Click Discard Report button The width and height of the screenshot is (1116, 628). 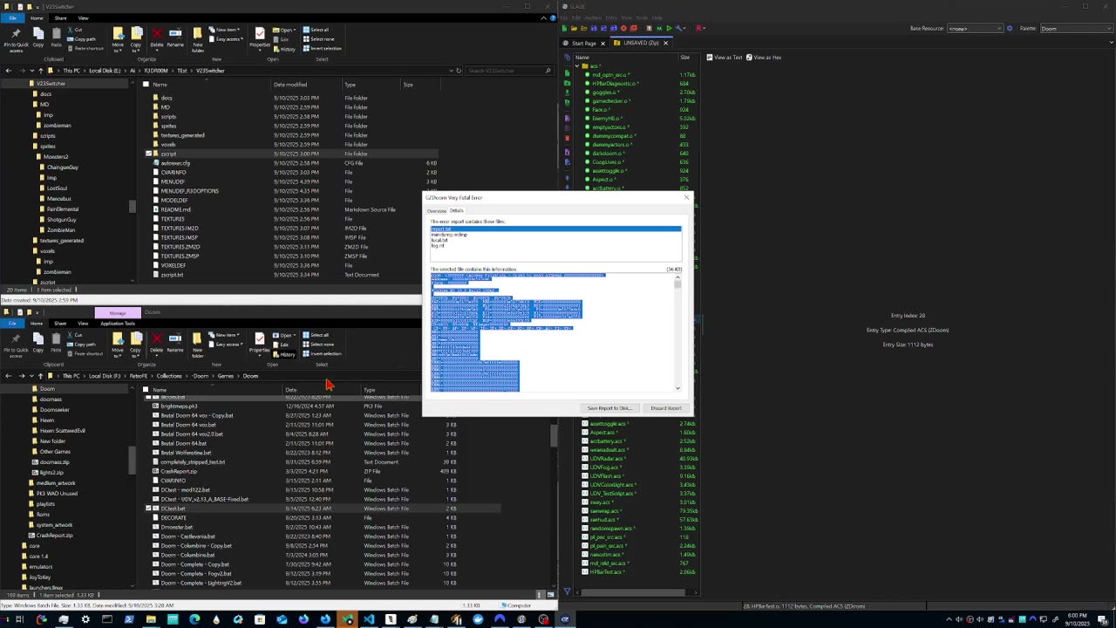point(666,408)
